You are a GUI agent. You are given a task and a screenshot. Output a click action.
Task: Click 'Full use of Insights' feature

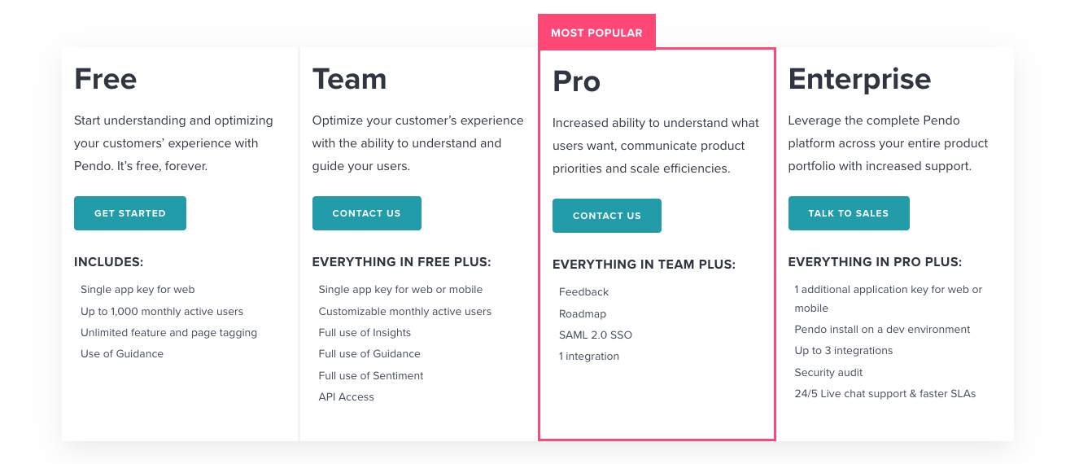[x=365, y=333]
